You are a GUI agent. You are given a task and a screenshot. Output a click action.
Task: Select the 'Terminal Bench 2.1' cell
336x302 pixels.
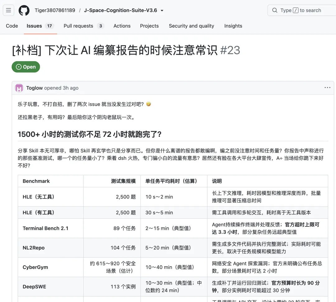pos(51,228)
